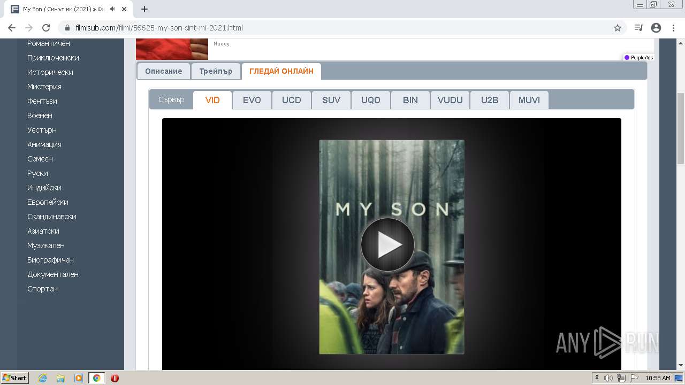Choose the BIN server
Image resolution: width=685 pixels, height=385 pixels.
410,100
